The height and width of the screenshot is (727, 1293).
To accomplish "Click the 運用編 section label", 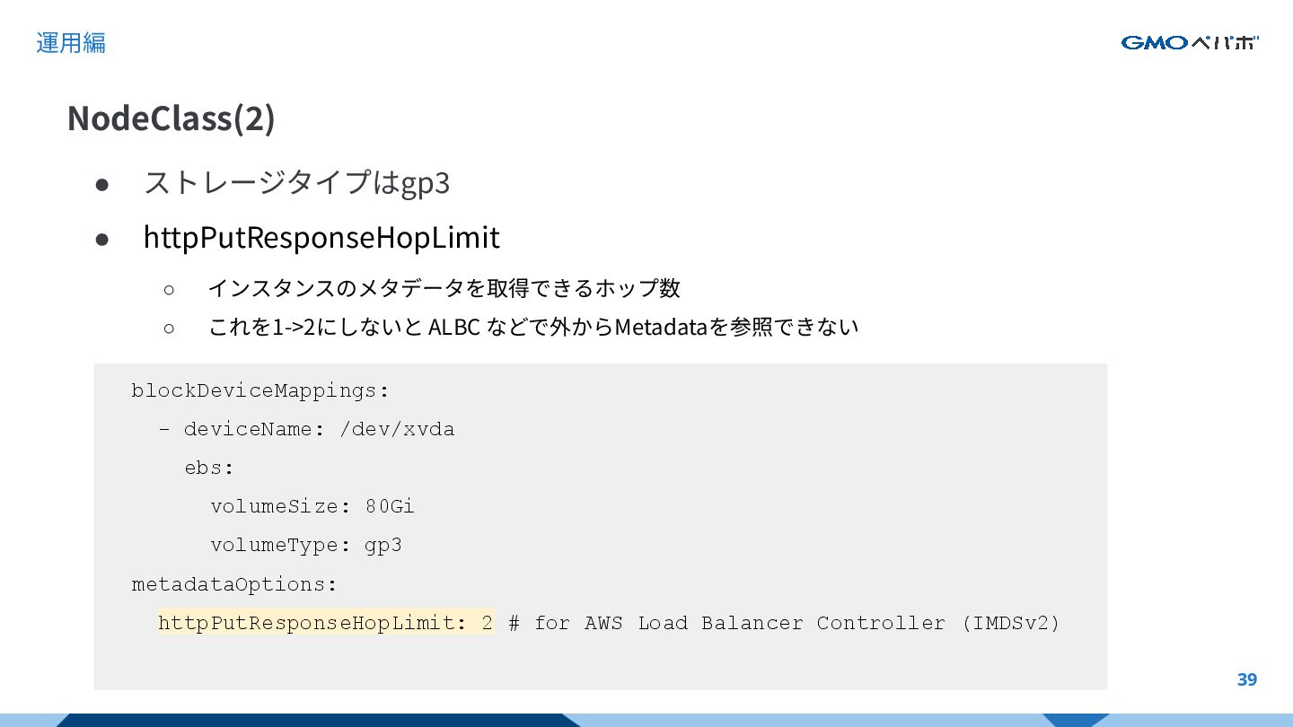I will point(71,42).
